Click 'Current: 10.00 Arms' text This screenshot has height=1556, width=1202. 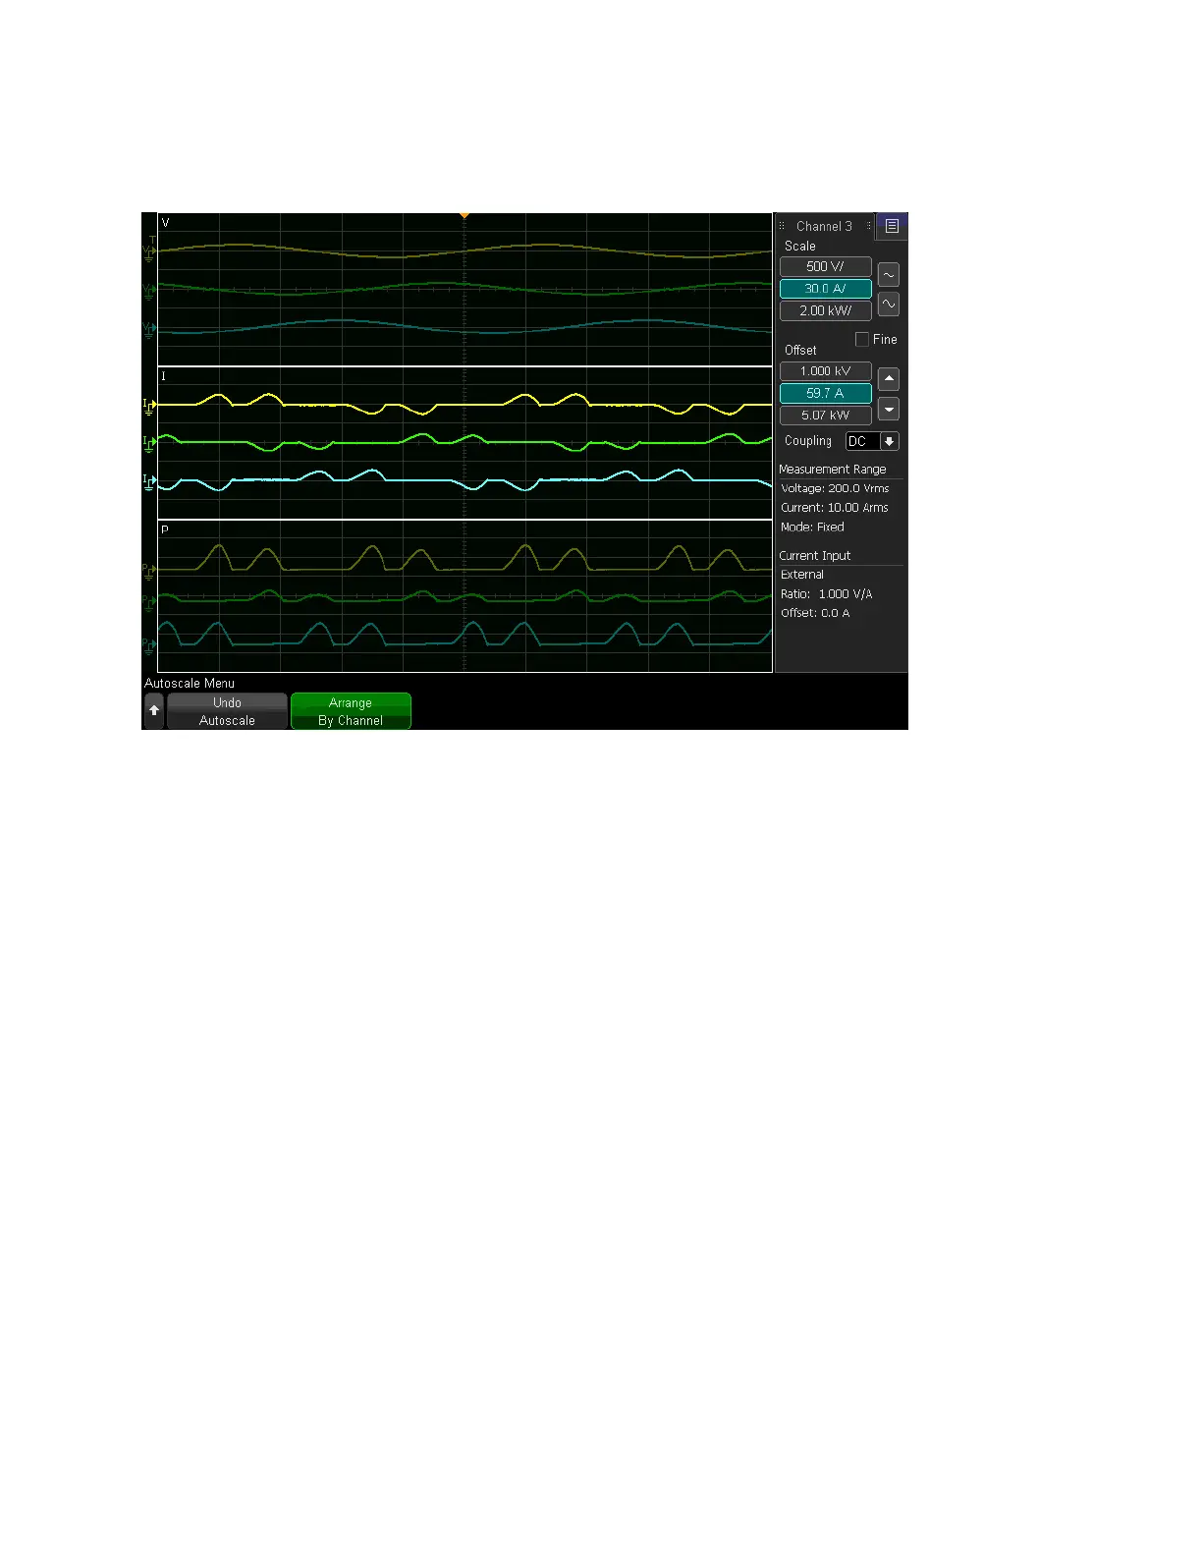click(835, 508)
